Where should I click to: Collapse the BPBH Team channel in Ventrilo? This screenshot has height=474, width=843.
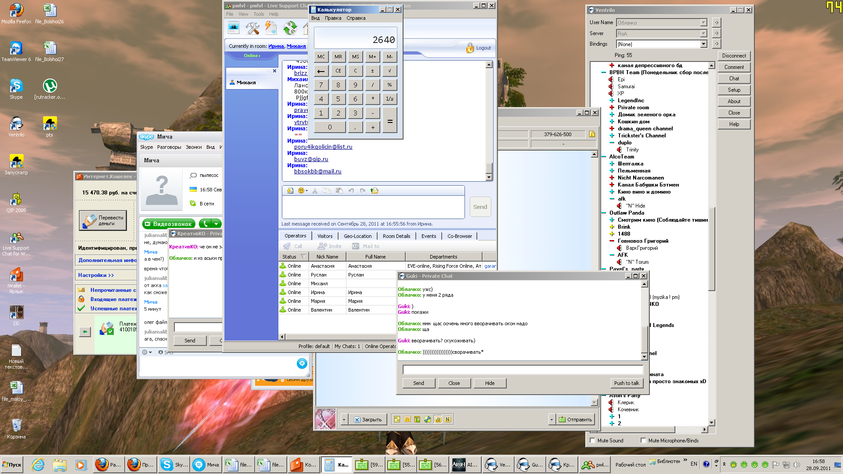pyautogui.click(x=603, y=72)
